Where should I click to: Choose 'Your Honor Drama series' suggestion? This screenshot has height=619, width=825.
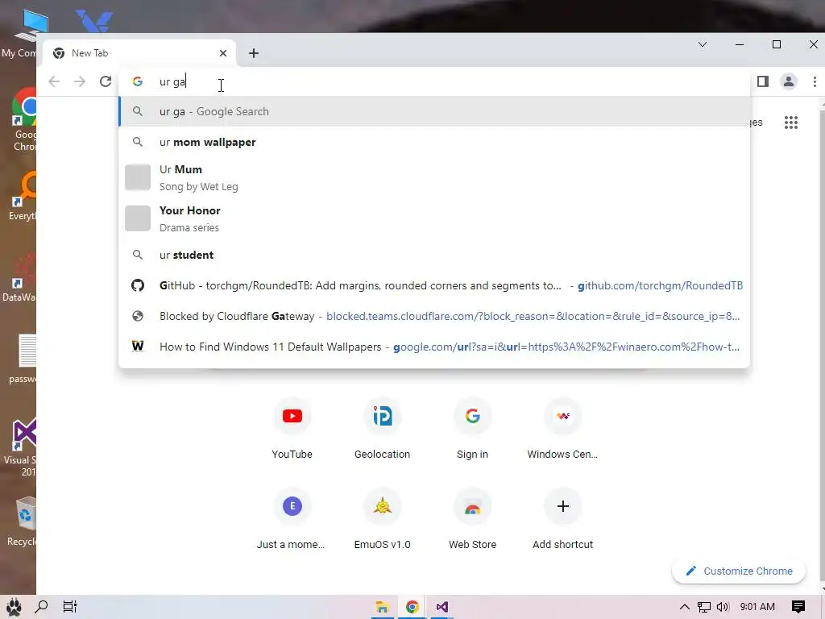(x=434, y=218)
